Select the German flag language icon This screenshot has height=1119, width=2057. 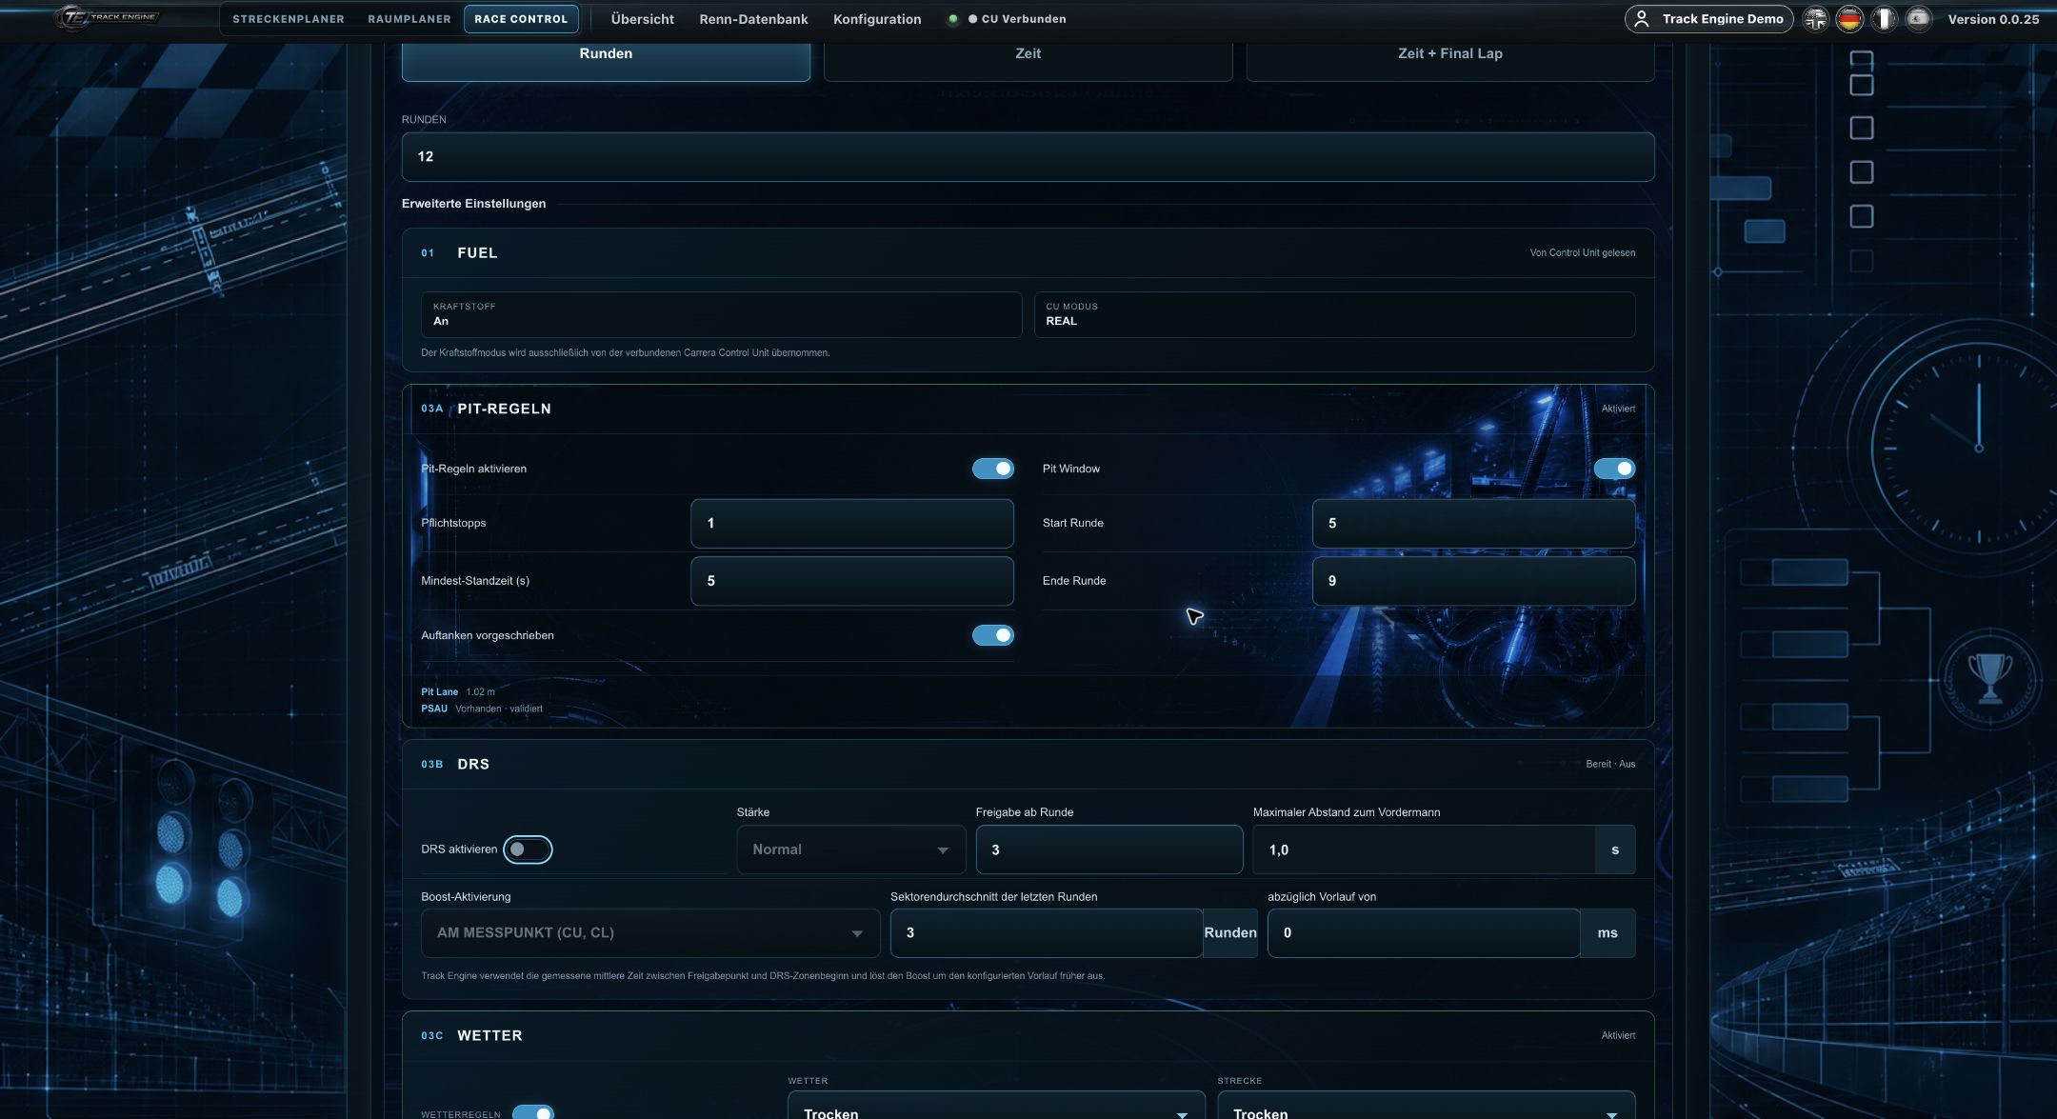(1849, 19)
